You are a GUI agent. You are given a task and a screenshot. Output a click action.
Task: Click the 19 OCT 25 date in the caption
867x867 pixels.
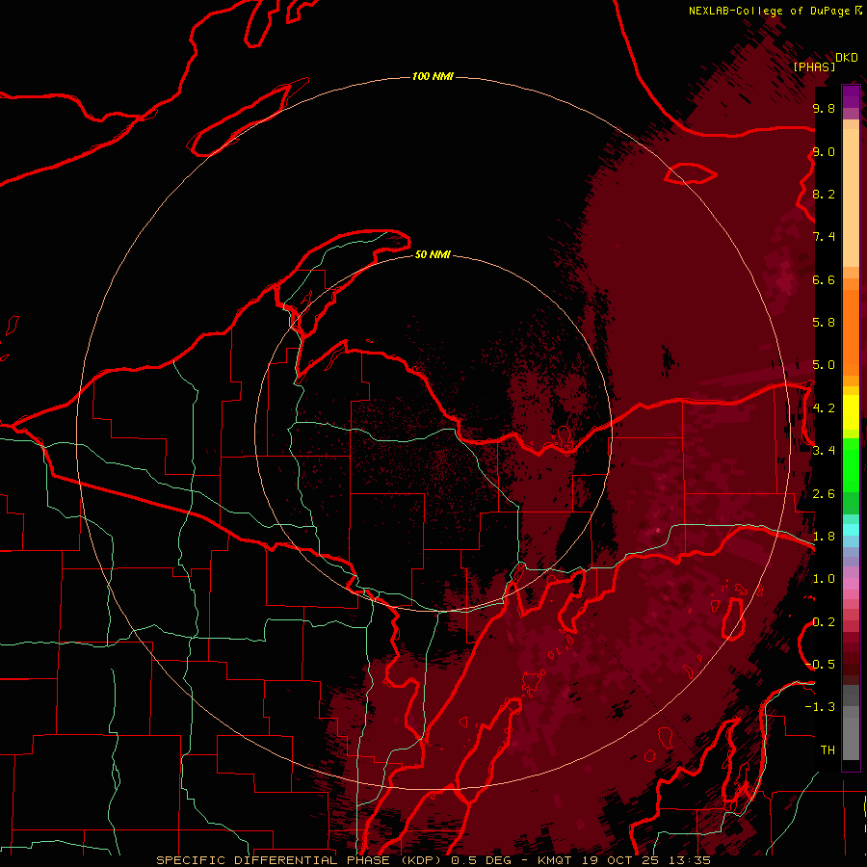pyautogui.click(x=618, y=860)
